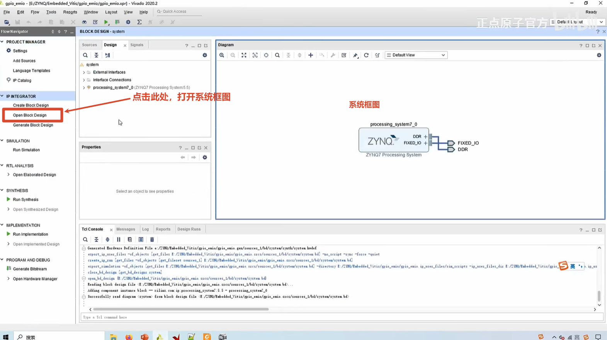Open the Default View dropdown in Diagram
The height and width of the screenshot is (340, 607).
coord(416,55)
